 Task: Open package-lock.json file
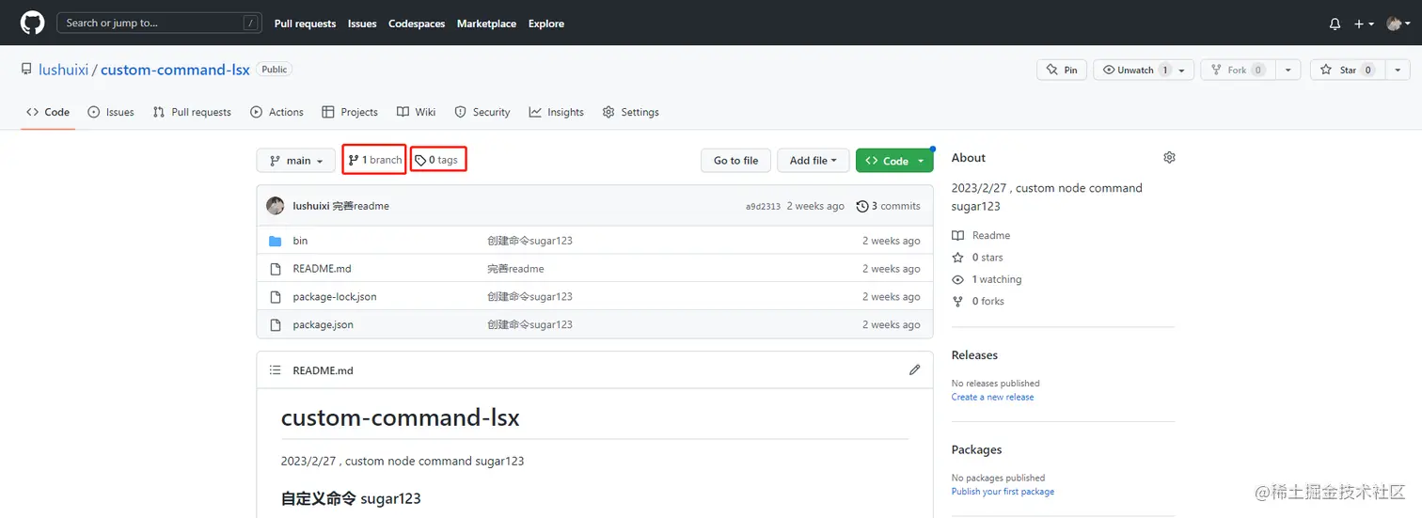pos(335,297)
